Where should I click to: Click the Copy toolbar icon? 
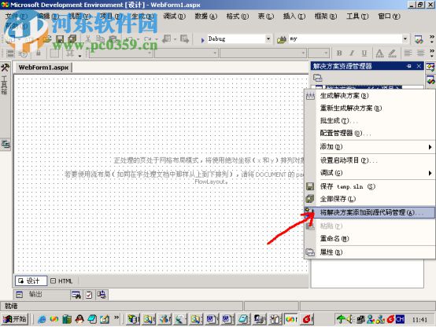[100, 39]
